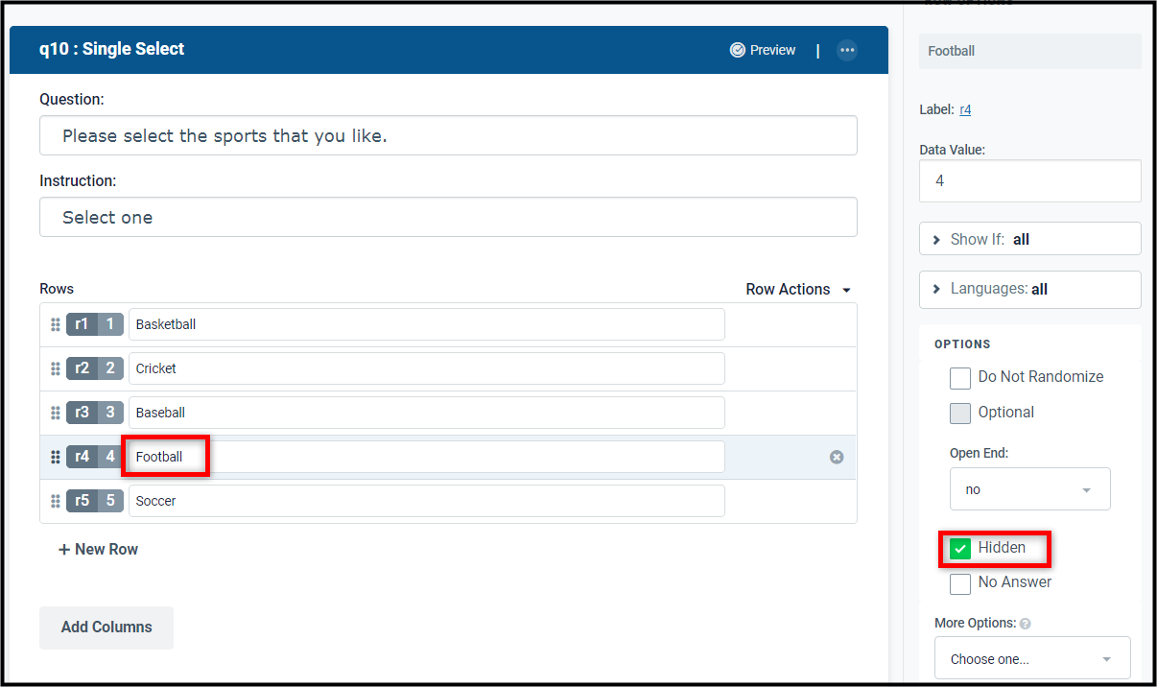Click the Add Columns button
Viewport: 1157px width, 687px height.
[x=106, y=628]
